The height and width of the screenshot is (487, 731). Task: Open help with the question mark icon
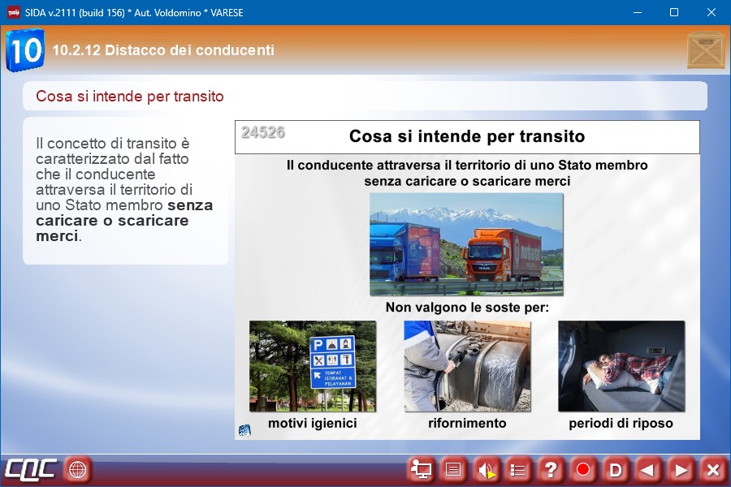click(551, 469)
